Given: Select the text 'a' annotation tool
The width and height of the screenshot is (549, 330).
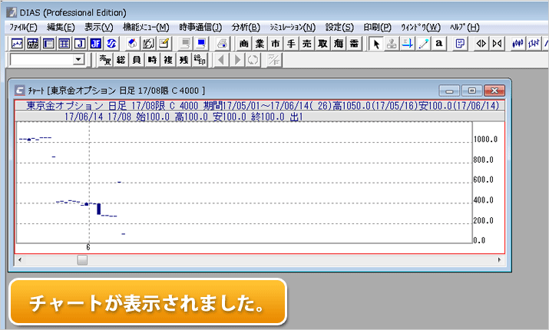Looking at the screenshot, I should pos(438,44).
